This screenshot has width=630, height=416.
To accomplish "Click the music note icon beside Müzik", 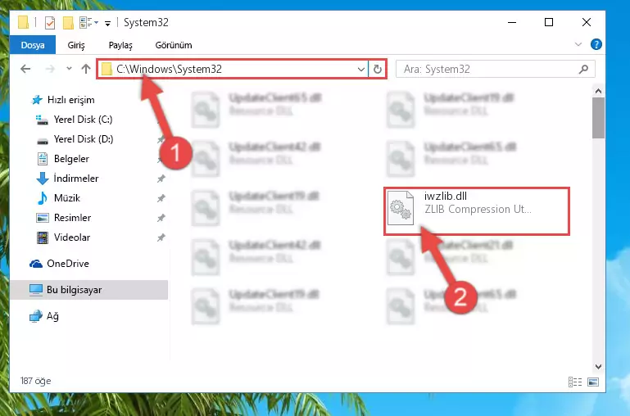I will tap(42, 198).
